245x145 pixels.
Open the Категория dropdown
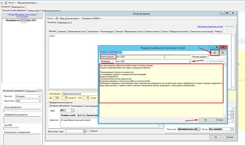click(x=189, y=62)
